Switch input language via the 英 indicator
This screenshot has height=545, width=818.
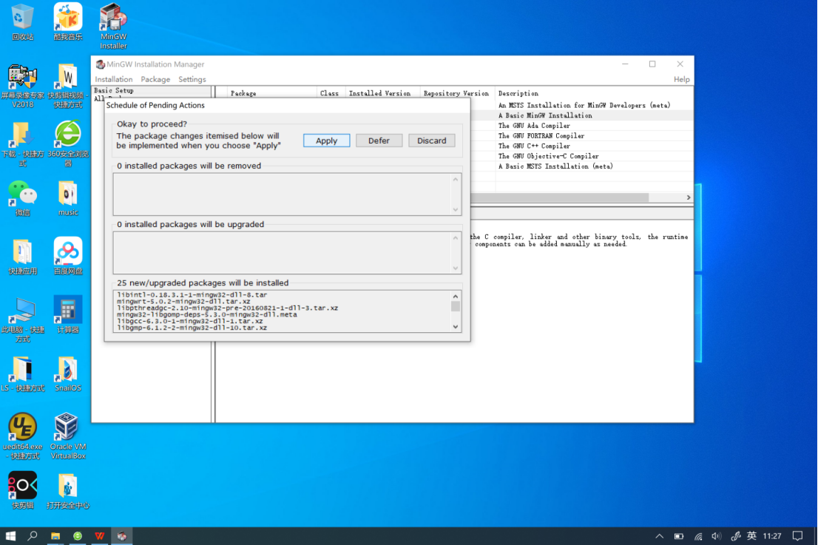coord(751,535)
